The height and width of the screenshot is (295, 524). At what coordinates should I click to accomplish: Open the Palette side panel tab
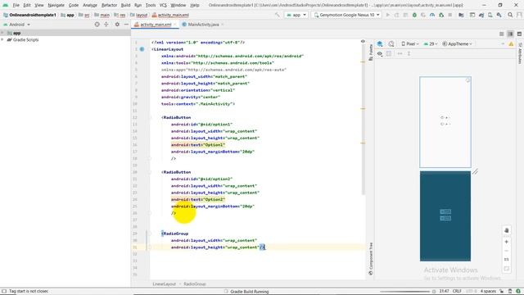tap(370, 52)
